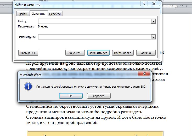Confirm the message with OK button
The height and width of the screenshot is (136, 192).
tap(71, 96)
